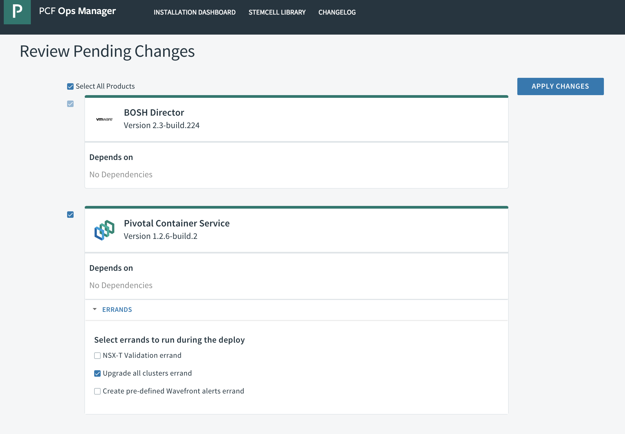Click Version 1.2.6-build.2 text
Screen dimensions: 625x434
pos(160,236)
